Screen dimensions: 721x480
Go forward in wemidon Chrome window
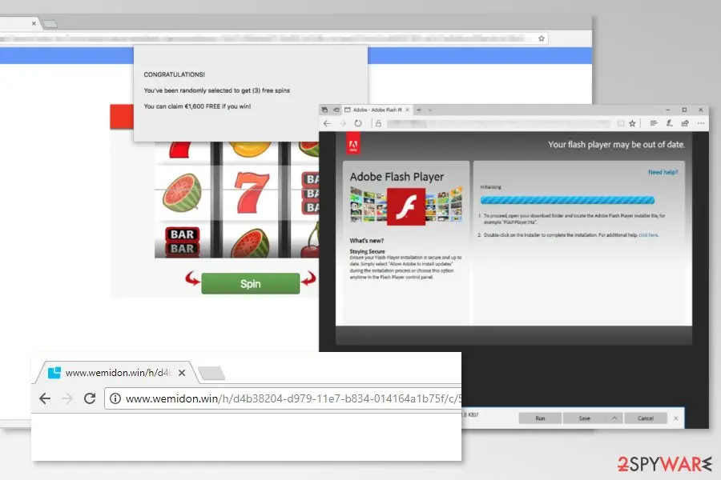(x=67, y=398)
